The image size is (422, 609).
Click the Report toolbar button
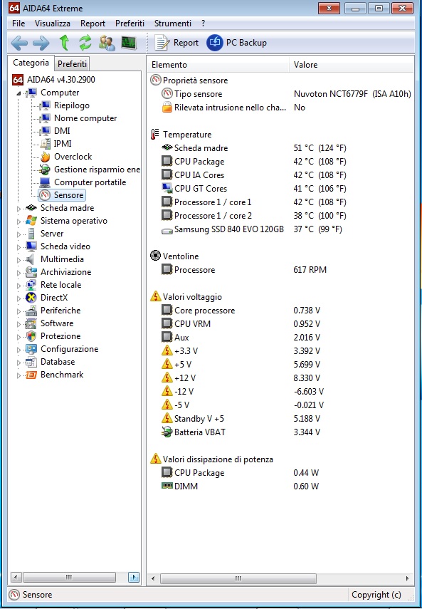176,43
